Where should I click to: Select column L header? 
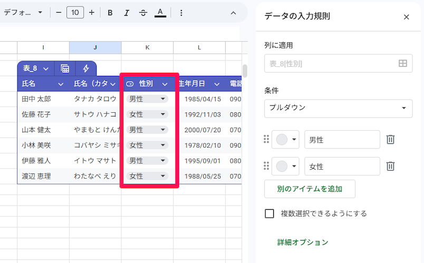click(x=199, y=47)
